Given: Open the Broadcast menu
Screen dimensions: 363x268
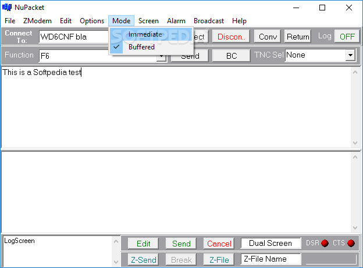Looking at the screenshot, I should click(x=209, y=21).
